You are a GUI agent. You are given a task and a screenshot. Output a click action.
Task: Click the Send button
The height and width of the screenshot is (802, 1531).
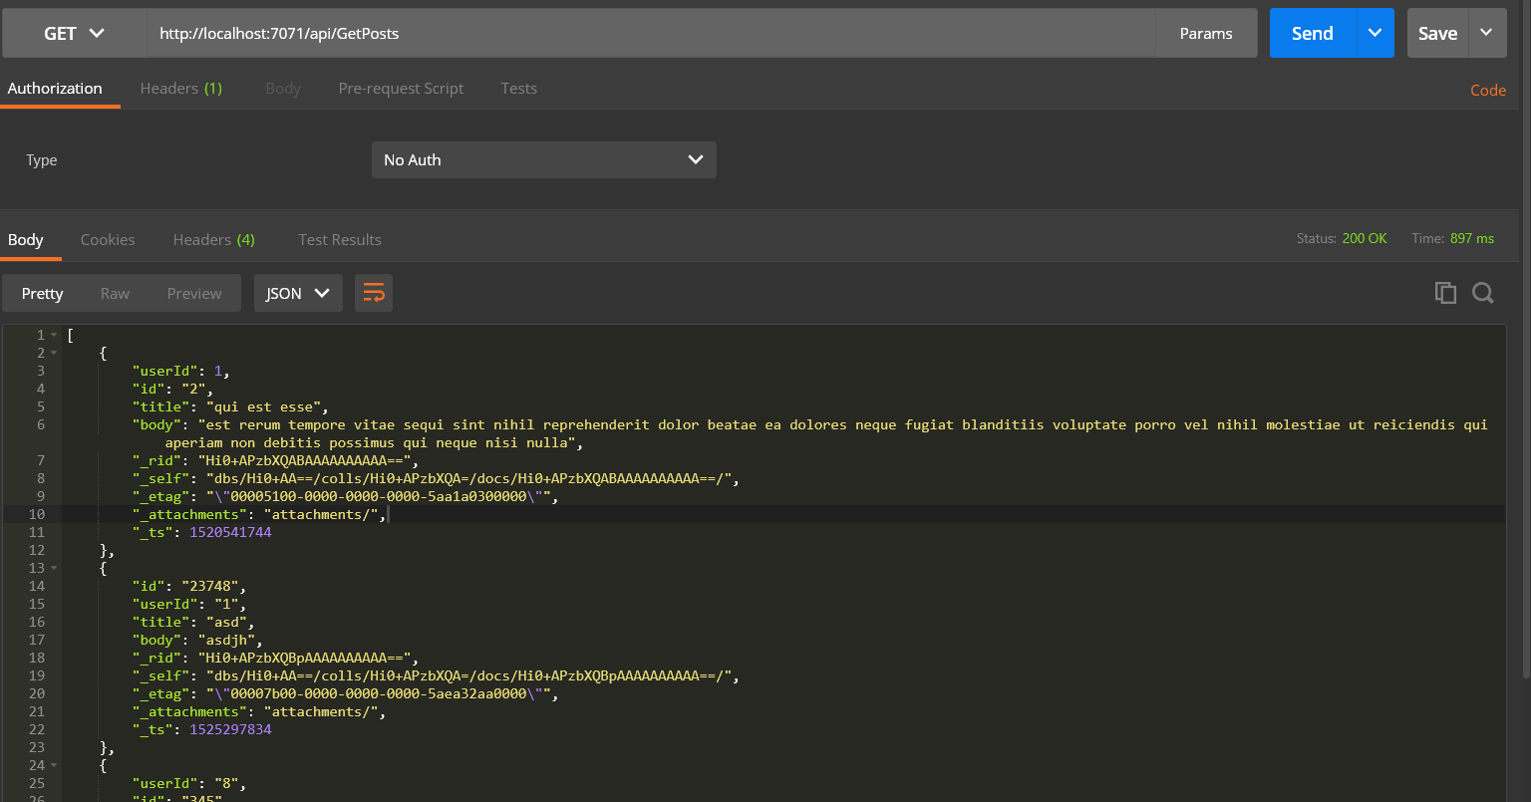pyautogui.click(x=1313, y=33)
